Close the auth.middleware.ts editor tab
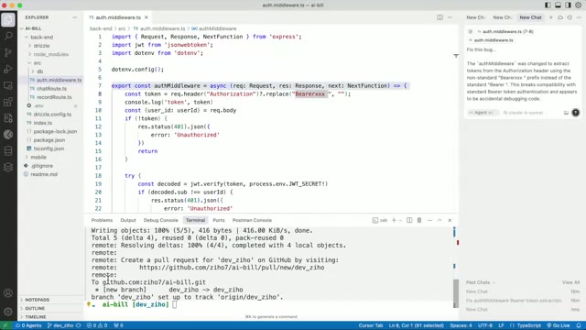 click(x=146, y=17)
